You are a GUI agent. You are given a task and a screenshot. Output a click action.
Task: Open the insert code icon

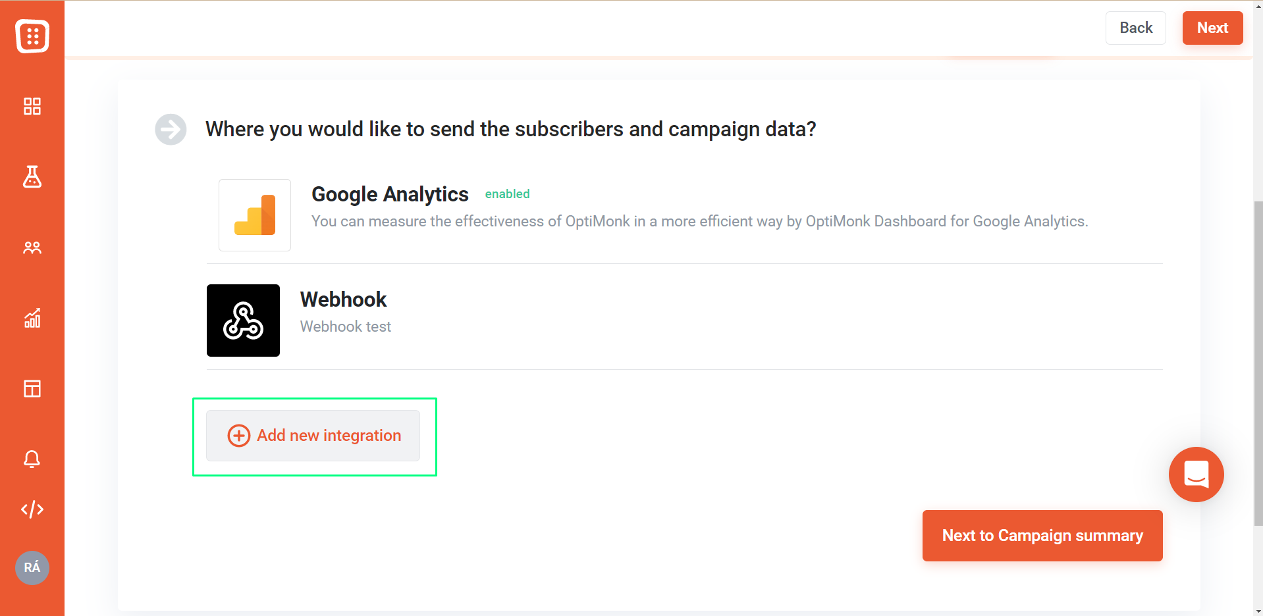tap(32, 509)
